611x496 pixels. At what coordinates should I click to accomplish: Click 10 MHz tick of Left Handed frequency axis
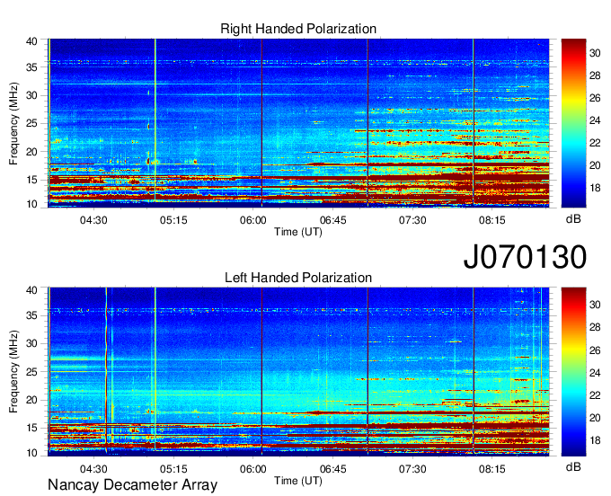pos(31,453)
